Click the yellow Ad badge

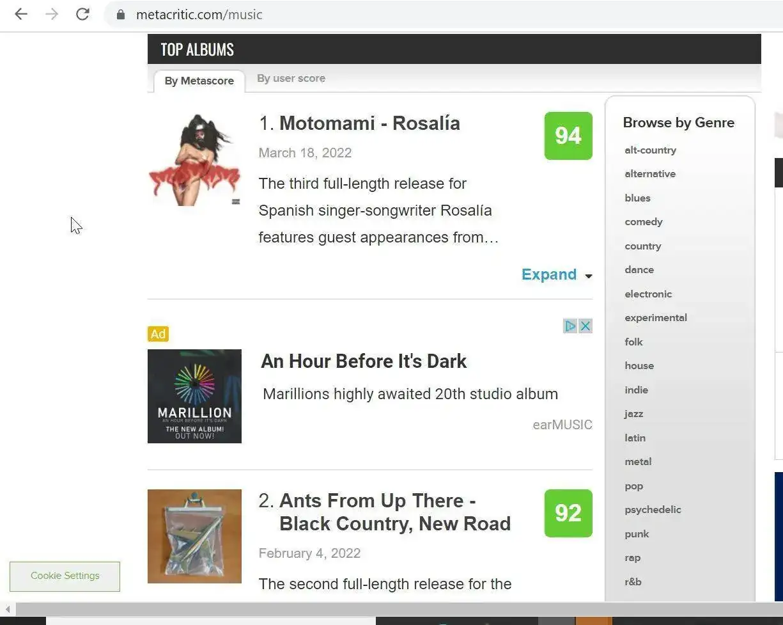tap(158, 334)
